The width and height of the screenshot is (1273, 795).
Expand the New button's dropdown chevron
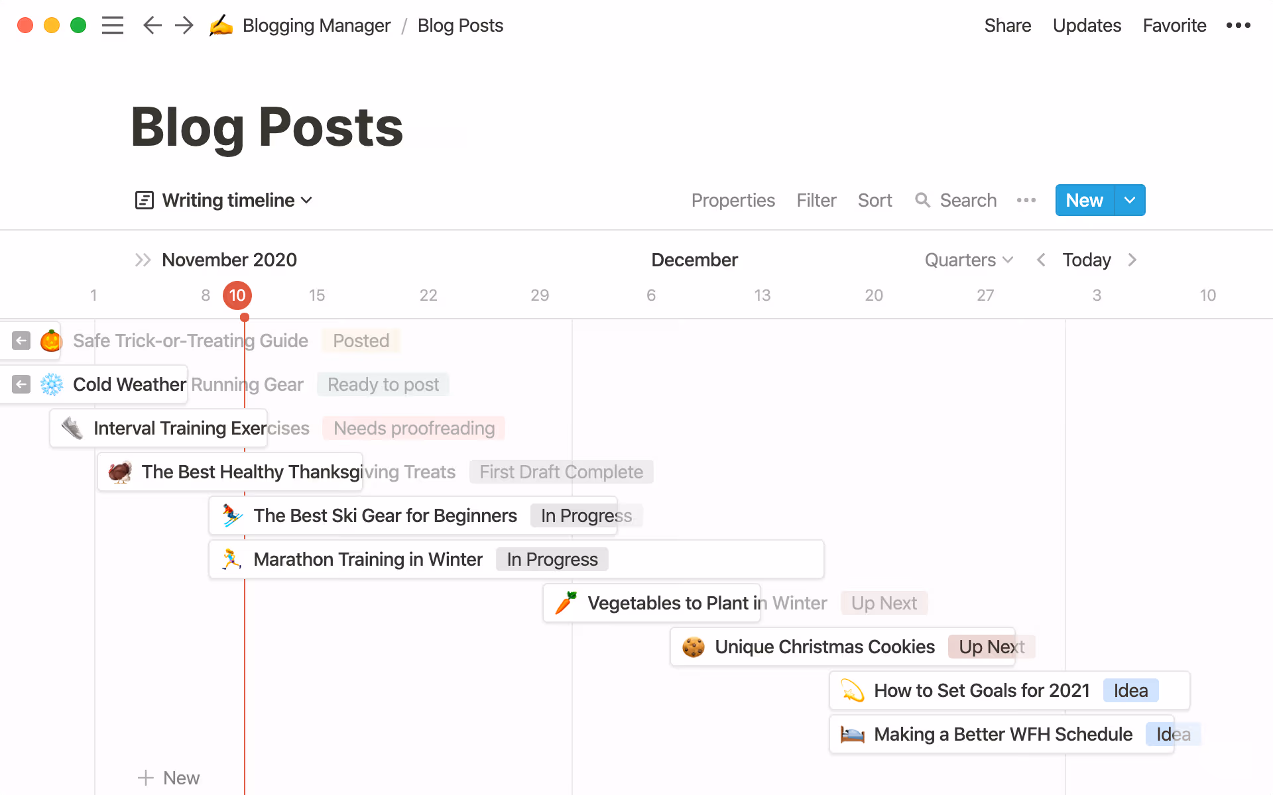(1130, 200)
